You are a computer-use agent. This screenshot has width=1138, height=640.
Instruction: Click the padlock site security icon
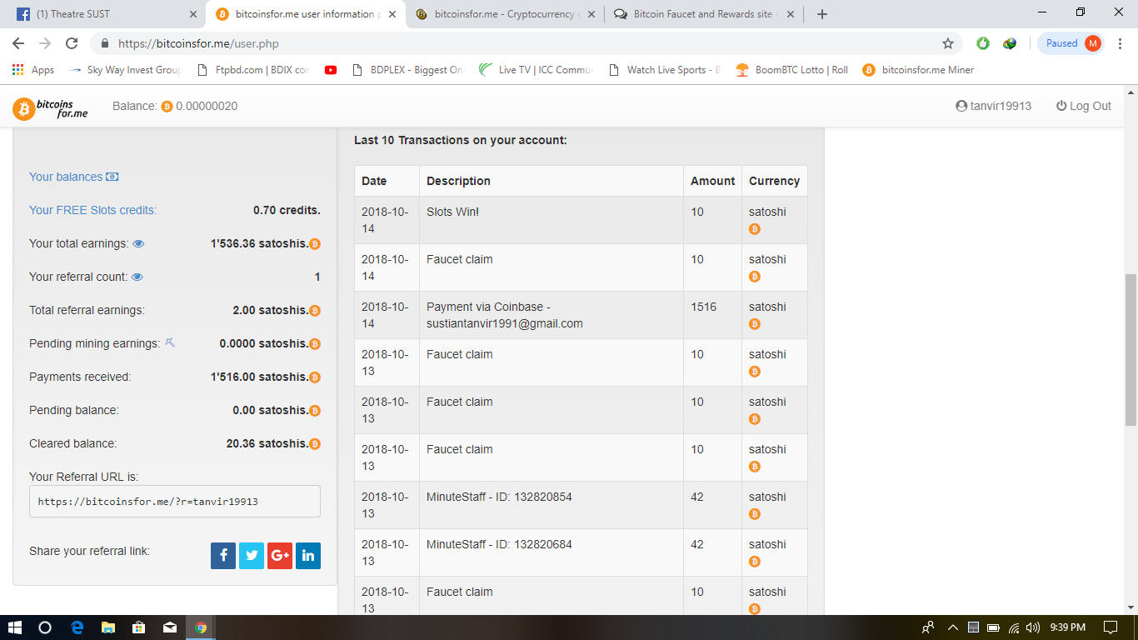[105, 43]
